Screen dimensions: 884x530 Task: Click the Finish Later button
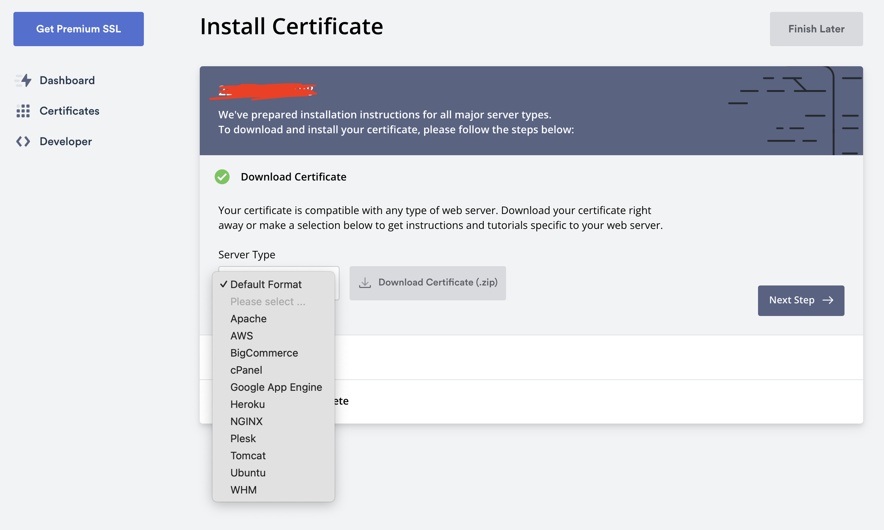click(x=816, y=29)
